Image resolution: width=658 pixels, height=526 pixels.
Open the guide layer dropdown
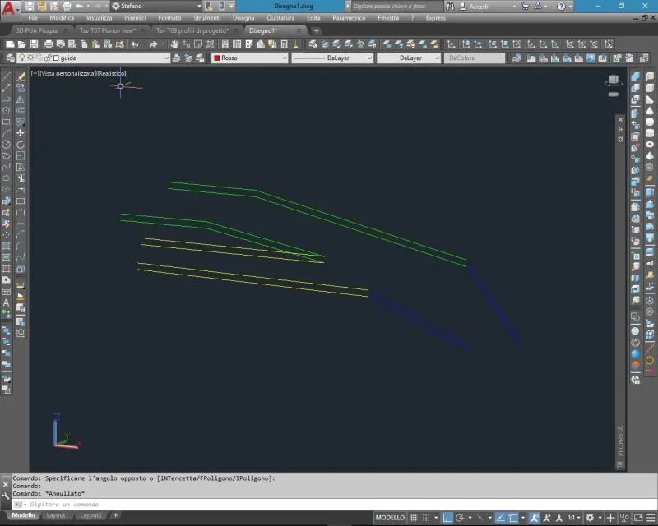[166, 58]
